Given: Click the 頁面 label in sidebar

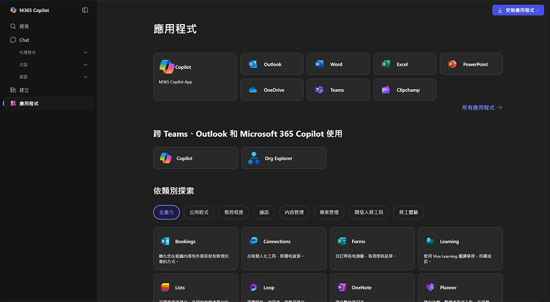Looking at the screenshot, I should pos(24,77).
